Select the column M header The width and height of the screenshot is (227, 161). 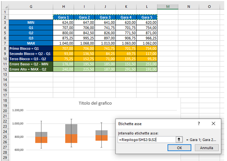[168, 7]
